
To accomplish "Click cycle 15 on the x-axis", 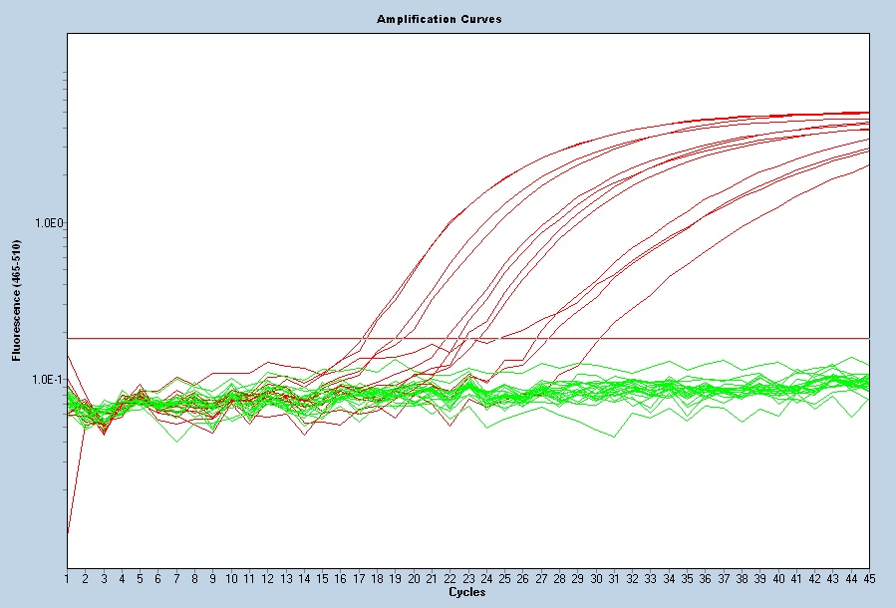I will pos(322,579).
